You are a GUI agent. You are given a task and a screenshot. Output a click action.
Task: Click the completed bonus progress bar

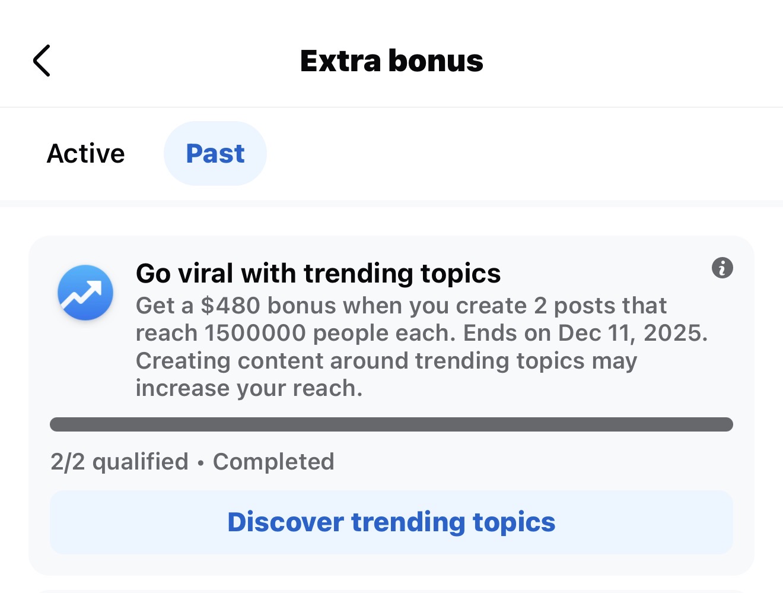391,424
